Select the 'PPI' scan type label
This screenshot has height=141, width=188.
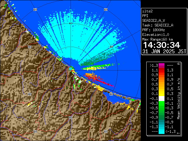[x=145, y=16]
